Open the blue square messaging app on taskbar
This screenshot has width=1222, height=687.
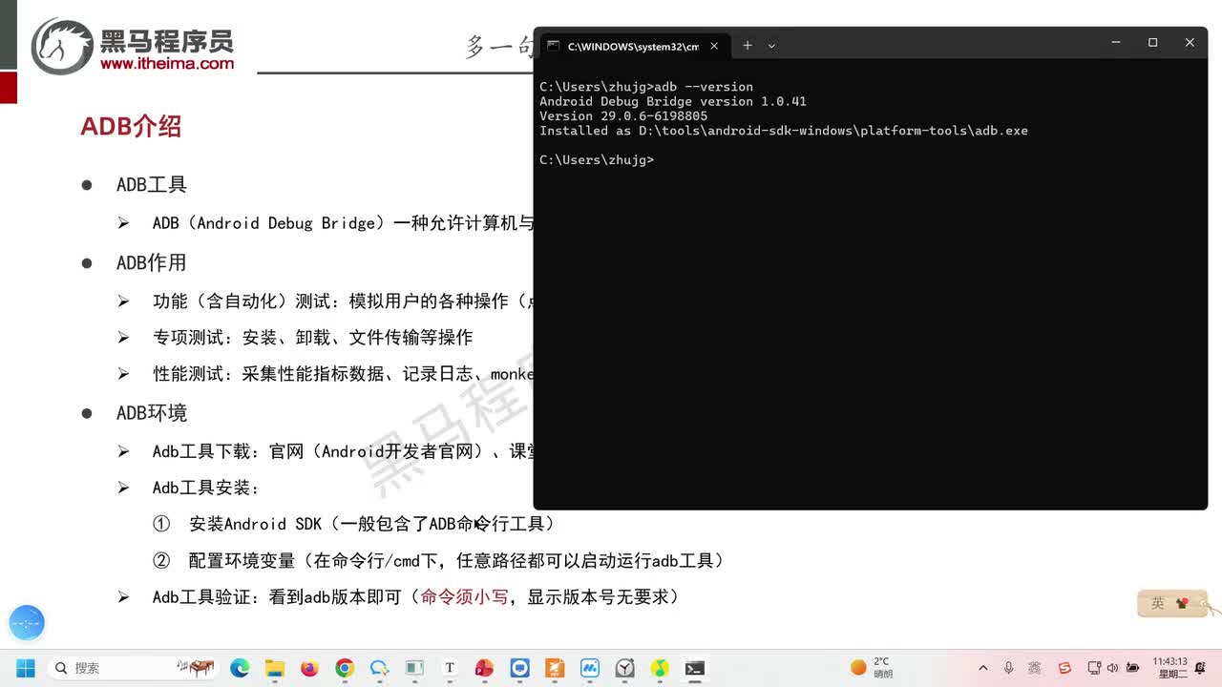(x=519, y=668)
